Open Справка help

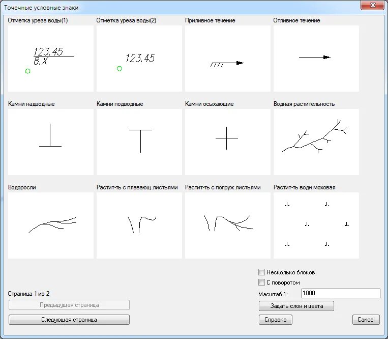click(x=276, y=320)
